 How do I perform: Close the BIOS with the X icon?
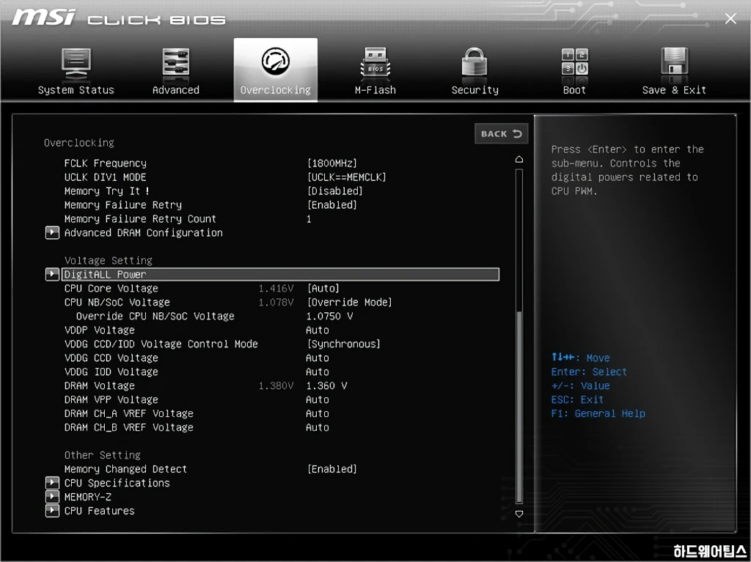tap(730, 18)
